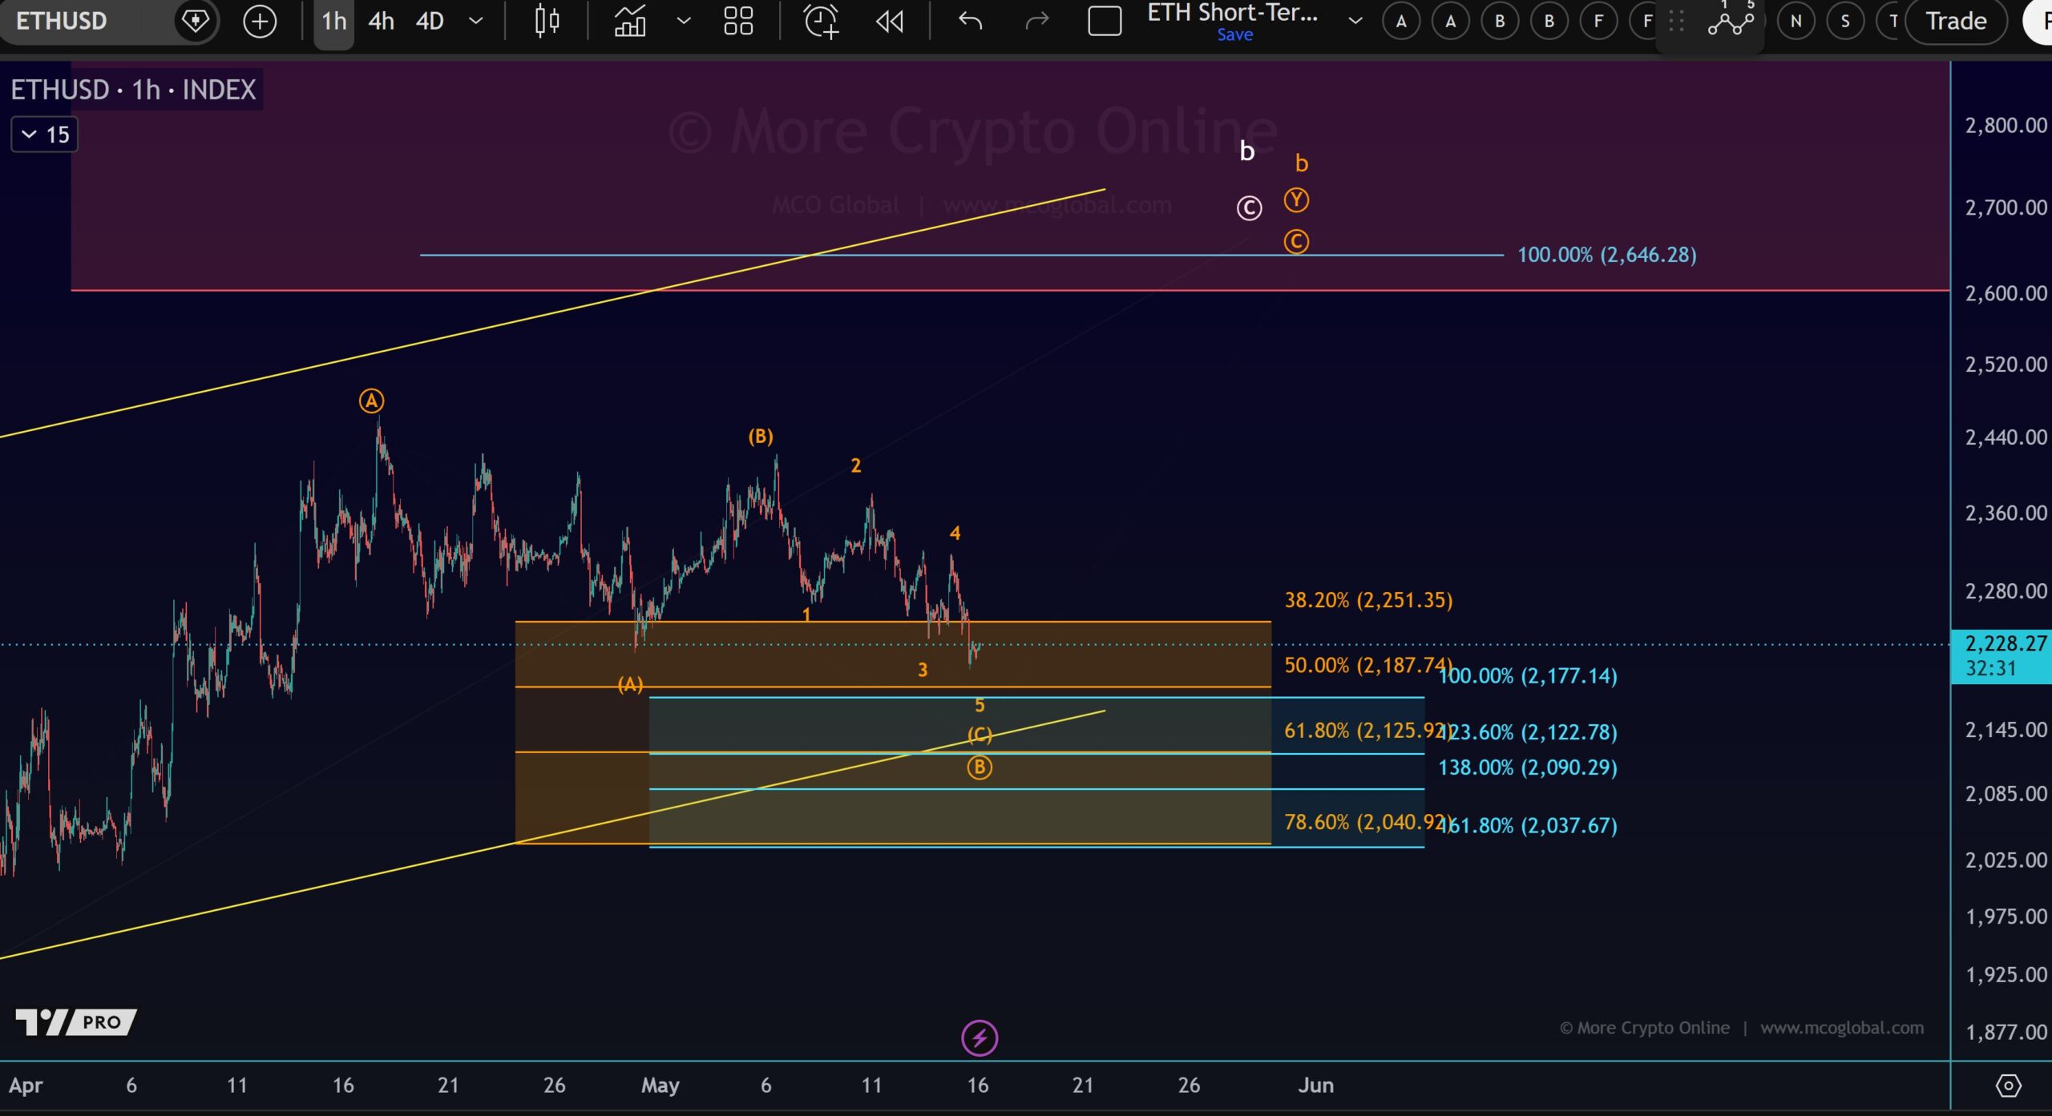Select the orange (A) wave label
The height and width of the screenshot is (1116, 2052).
[630, 685]
